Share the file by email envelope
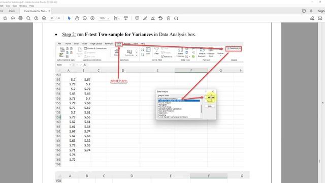This screenshot has width=325, height=183. [x=320, y=18]
